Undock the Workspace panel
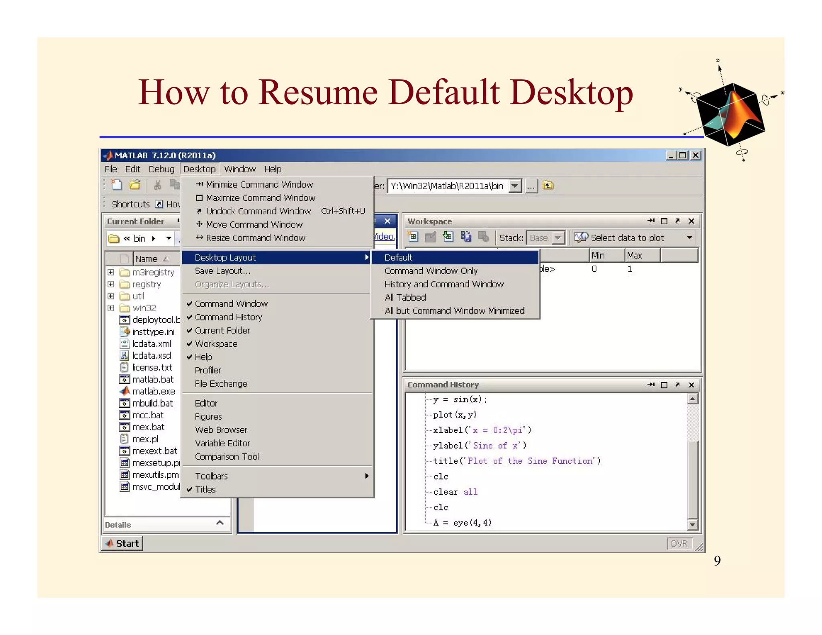The width and height of the screenshot is (822, 635). click(x=677, y=221)
